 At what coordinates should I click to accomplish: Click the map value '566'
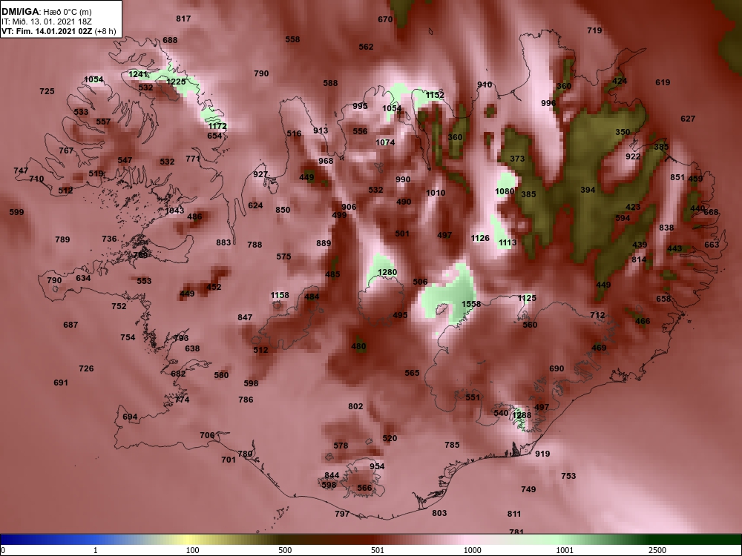click(364, 488)
